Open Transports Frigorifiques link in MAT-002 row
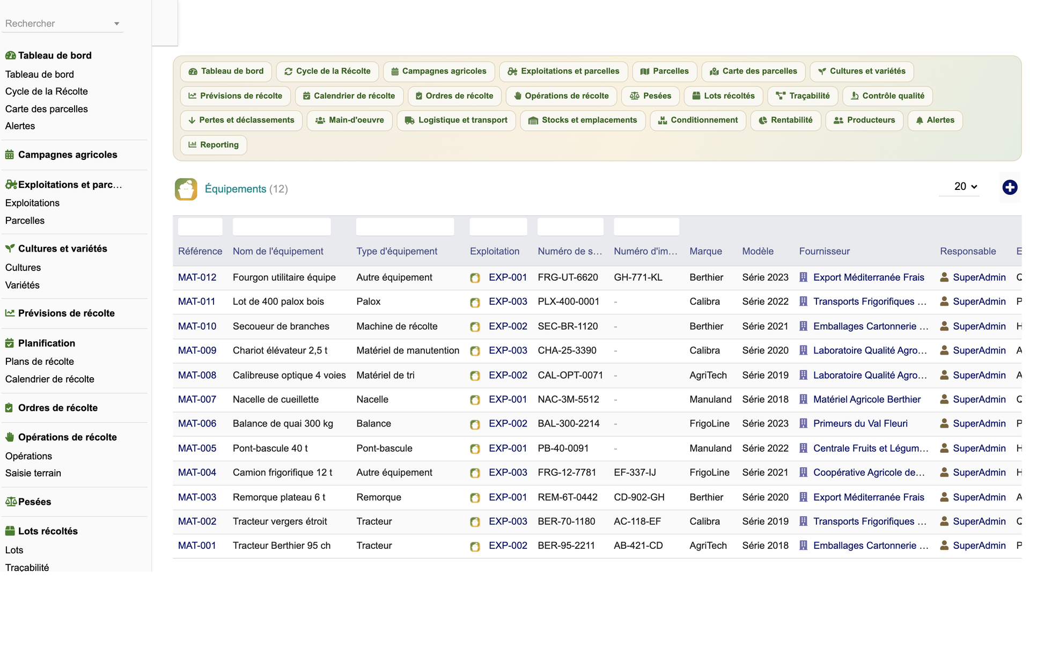Screen dimensions: 1044x646 [x=870, y=521]
